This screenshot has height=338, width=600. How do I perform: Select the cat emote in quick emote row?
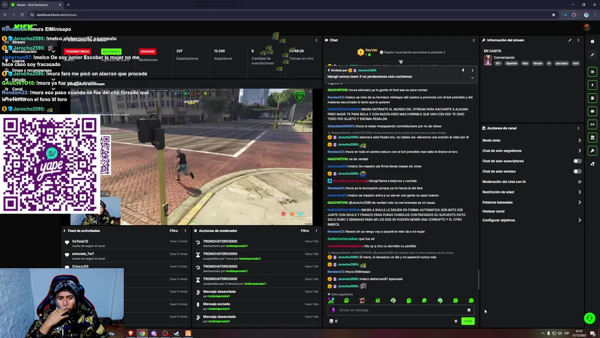pyautogui.click(x=362, y=300)
